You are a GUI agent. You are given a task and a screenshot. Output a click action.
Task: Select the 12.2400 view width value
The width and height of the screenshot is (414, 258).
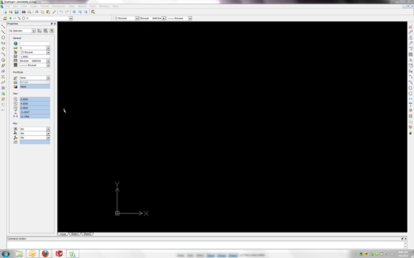[x=35, y=116]
